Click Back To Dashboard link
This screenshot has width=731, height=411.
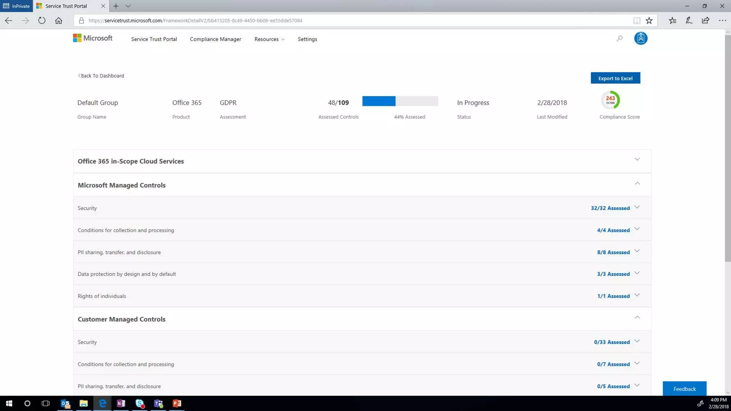point(101,76)
